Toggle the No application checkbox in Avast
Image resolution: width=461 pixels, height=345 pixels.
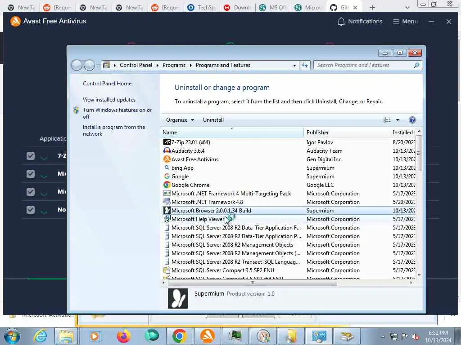(31, 209)
